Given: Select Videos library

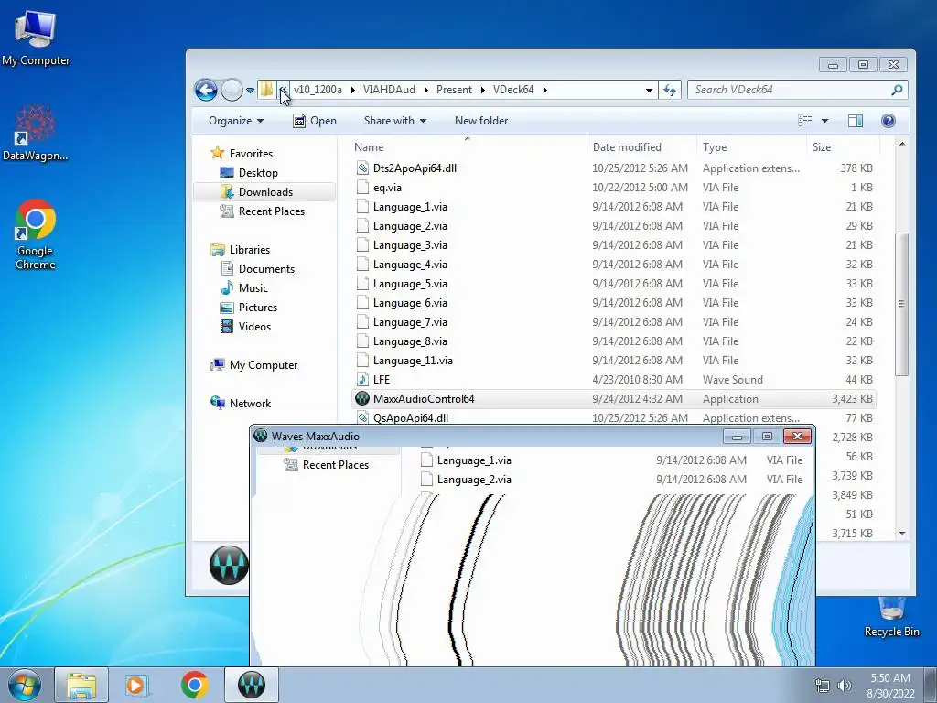Looking at the screenshot, I should [254, 327].
